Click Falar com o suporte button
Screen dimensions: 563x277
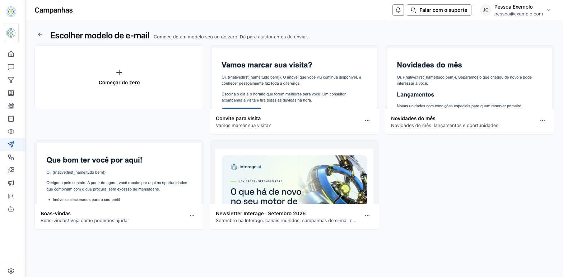439,10
